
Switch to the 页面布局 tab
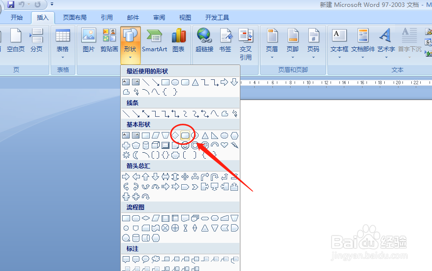[x=75, y=18]
